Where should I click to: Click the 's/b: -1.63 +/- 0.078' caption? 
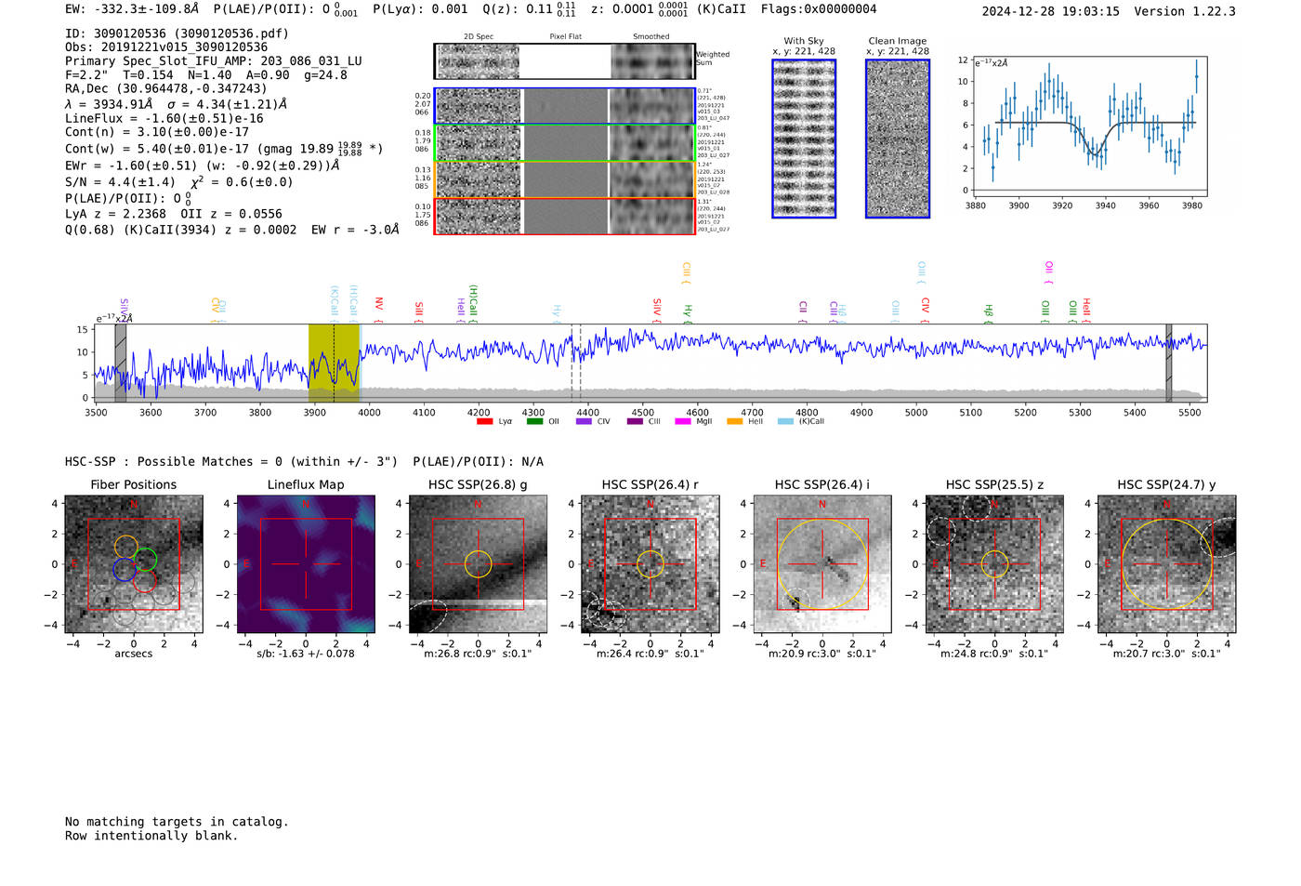[x=306, y=654]
